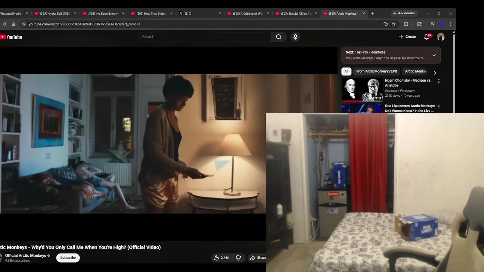Screen dimensions: 484x272
Task: Open options for Noam Chomsky video
Action: [439, 81]
